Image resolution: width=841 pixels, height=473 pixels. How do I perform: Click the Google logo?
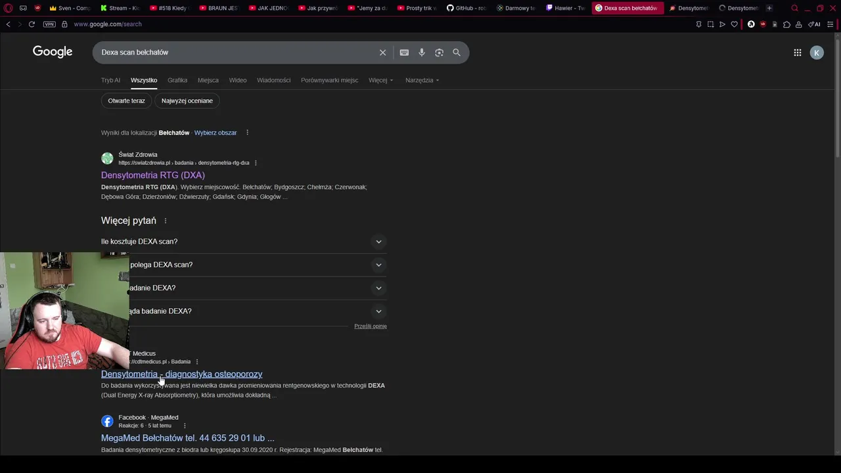coord(53,52)
